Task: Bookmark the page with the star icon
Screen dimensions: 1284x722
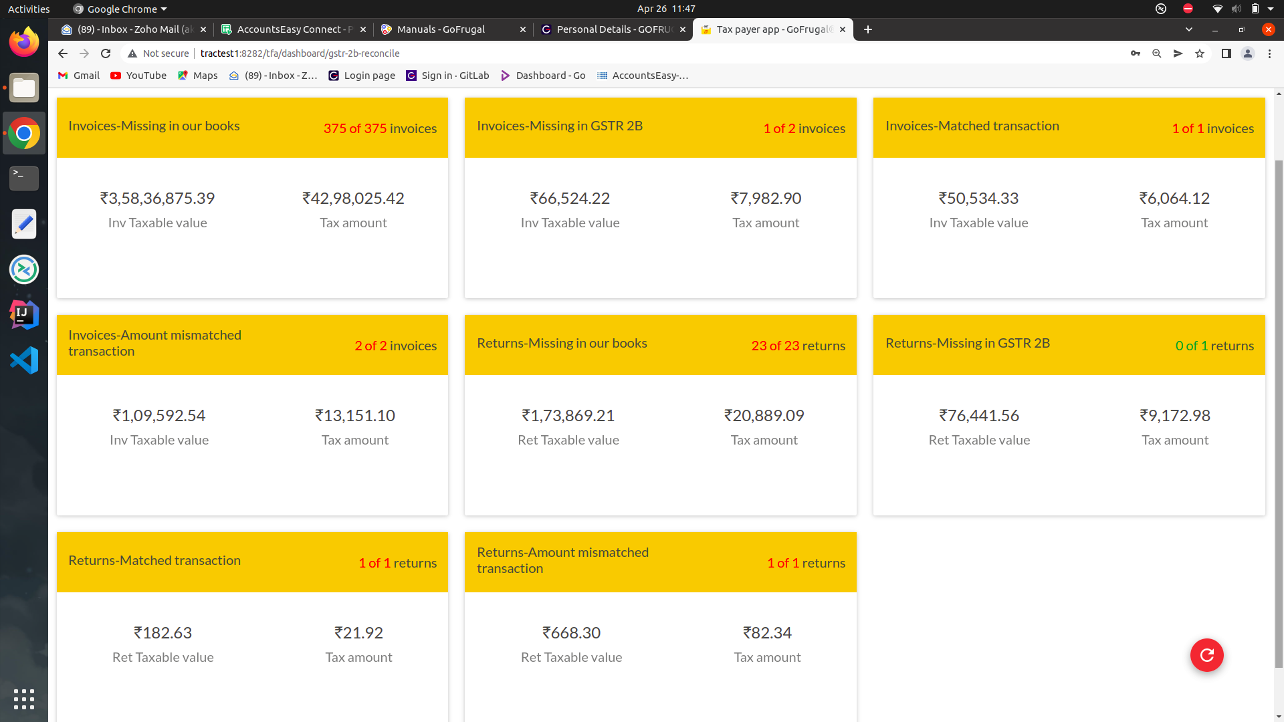Action: tap(1200, 53)
